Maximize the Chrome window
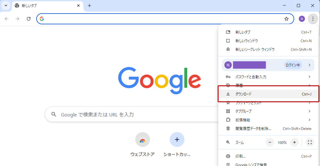The width and height of the screenshot is (320, 166). 298,6
